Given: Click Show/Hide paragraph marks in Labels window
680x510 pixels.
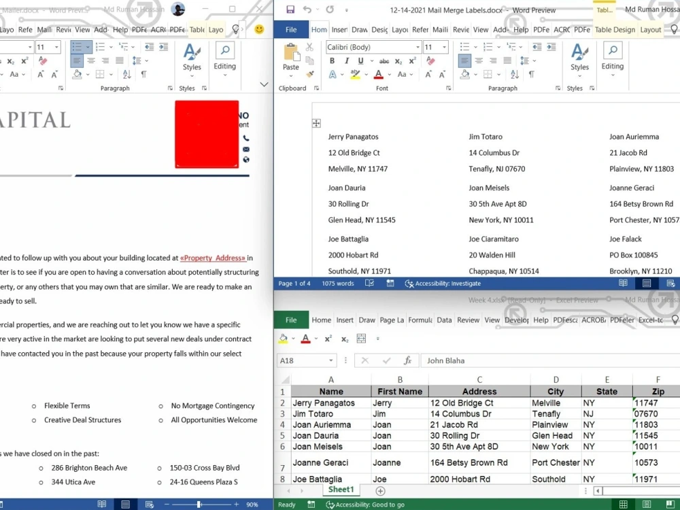Looking at the screenshot, I should click(x=531, y=75).
